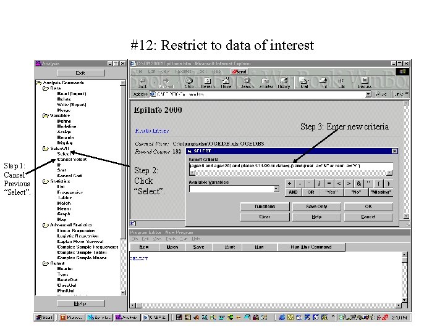Open the Help menu in Program Editor
Image resolution: width=445 pixels, height=333 pixels.
click(196, 239)
